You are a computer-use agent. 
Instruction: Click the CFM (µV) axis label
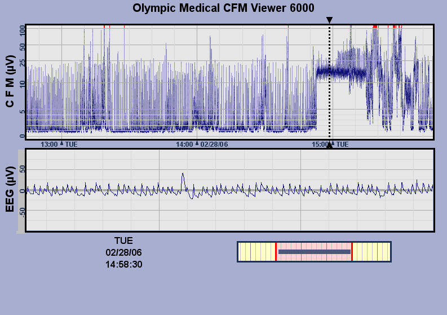coord(10,81)
